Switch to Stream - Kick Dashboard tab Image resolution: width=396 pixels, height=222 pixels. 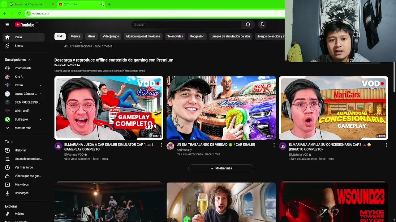pos(28,4)
